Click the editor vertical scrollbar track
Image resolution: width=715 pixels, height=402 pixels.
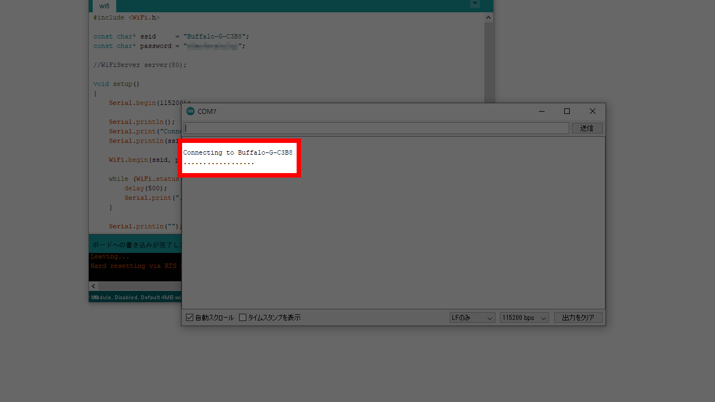coord(488,61)
